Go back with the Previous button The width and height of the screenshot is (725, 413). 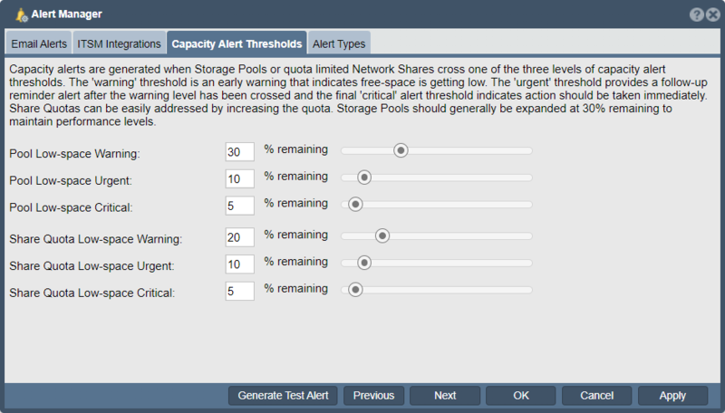(x=373, y=396)
